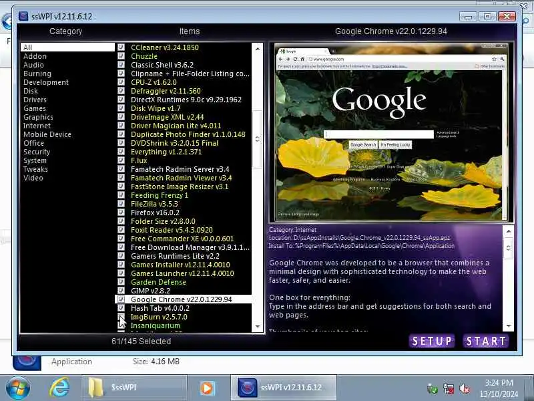Click the SETUP button
Viewport: 534px width, 401px height.
[432, 341]
